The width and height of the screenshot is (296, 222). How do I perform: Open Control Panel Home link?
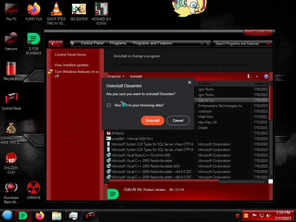click(70, 55)
